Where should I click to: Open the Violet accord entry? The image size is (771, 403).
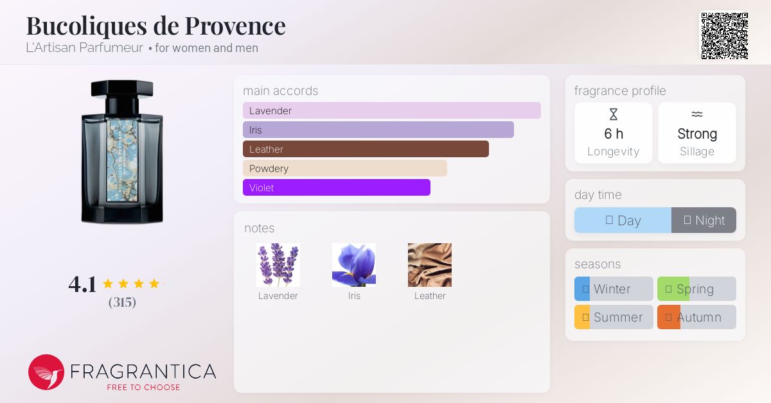tap(337, 187)
